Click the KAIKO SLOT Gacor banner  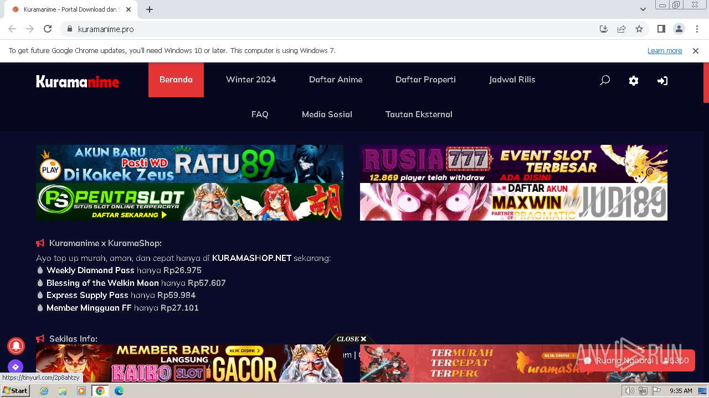[x=189, y=363]
